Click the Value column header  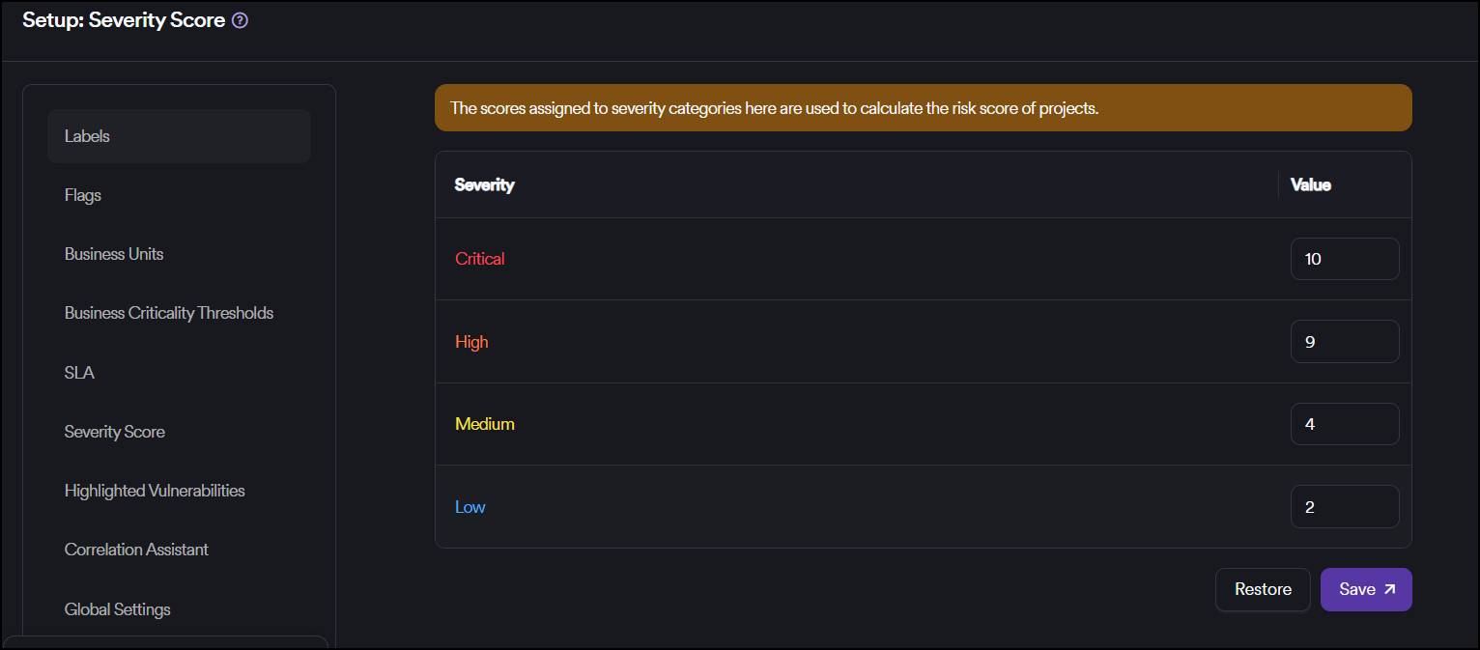pyautogui.click(x=1311, y=184)
